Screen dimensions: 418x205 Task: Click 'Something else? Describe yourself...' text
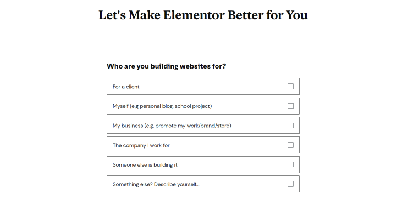(156, 184)
